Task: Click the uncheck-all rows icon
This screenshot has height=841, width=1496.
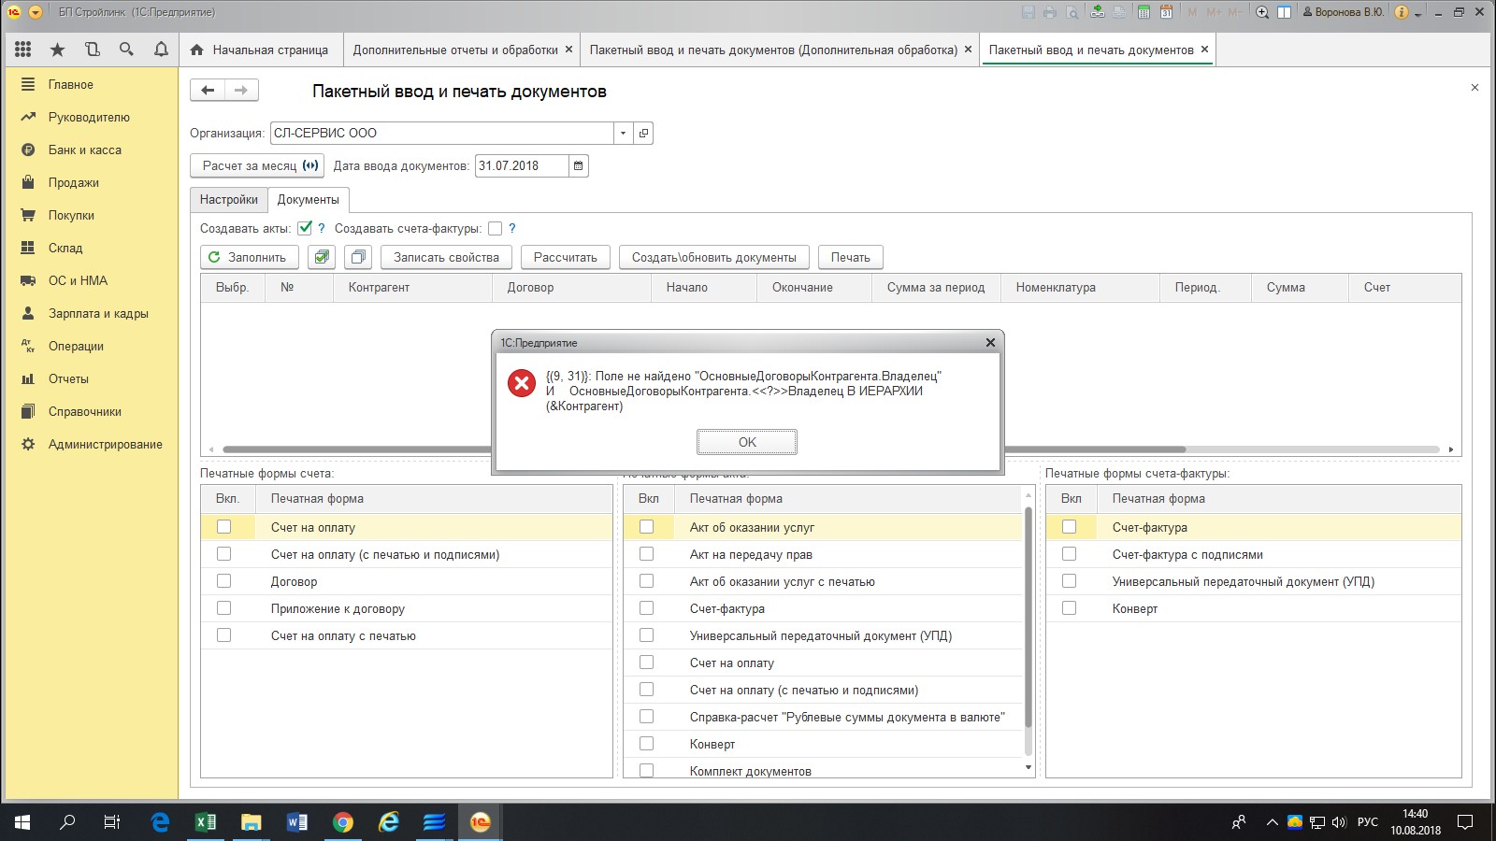Action: click(x=358, y=257)
